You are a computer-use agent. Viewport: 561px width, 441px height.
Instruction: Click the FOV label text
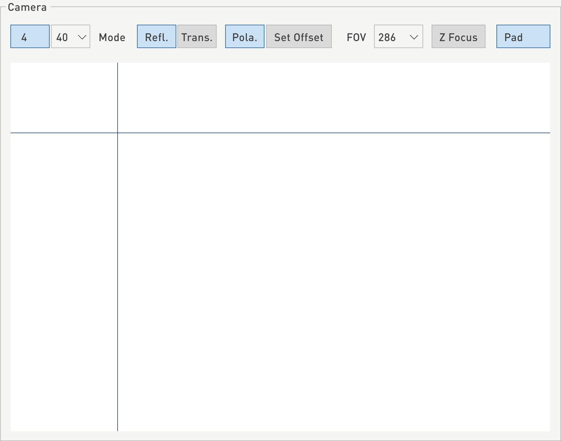(x=356, y=37)
